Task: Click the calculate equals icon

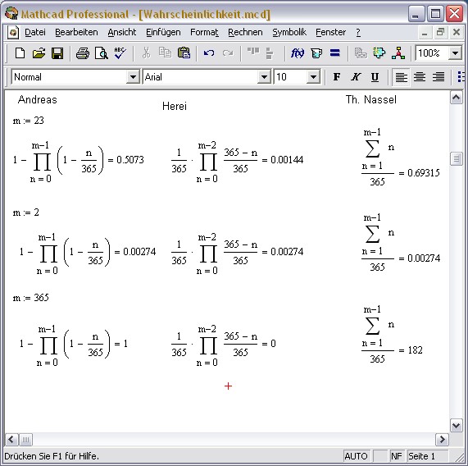Action: click(x=335, y=53)
